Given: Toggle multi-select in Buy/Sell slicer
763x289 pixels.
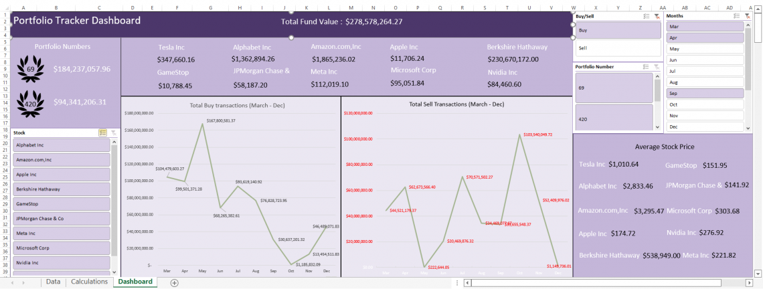Looking at the screenshot, I should point(647,16).
